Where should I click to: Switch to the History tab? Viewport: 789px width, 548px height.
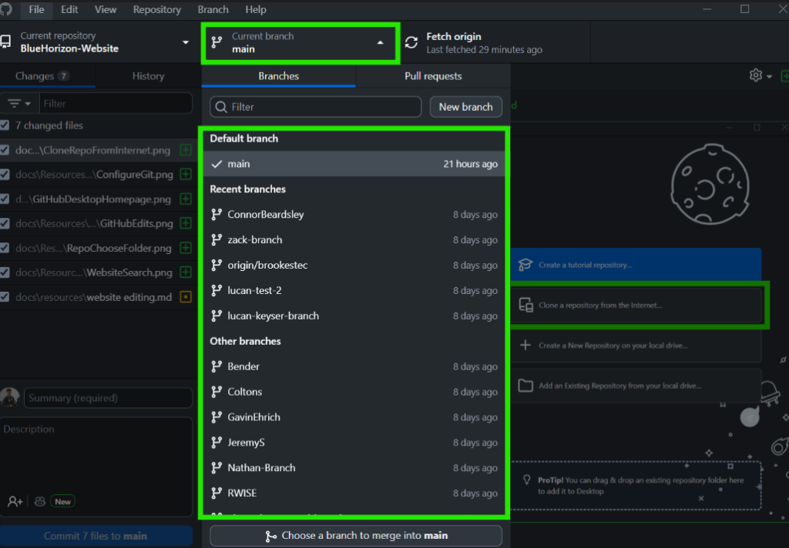coord(148,76)
